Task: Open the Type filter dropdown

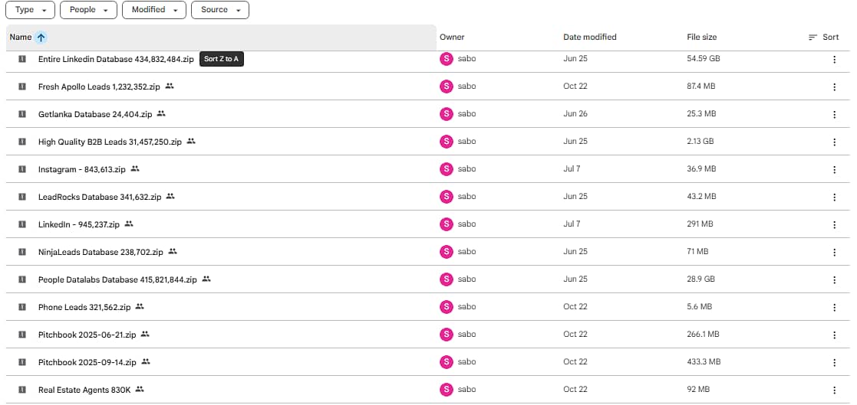Action: (31, 10)
